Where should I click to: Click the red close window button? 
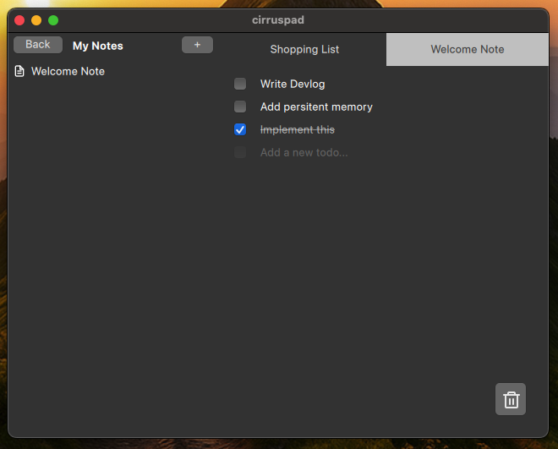coord(19,19)
